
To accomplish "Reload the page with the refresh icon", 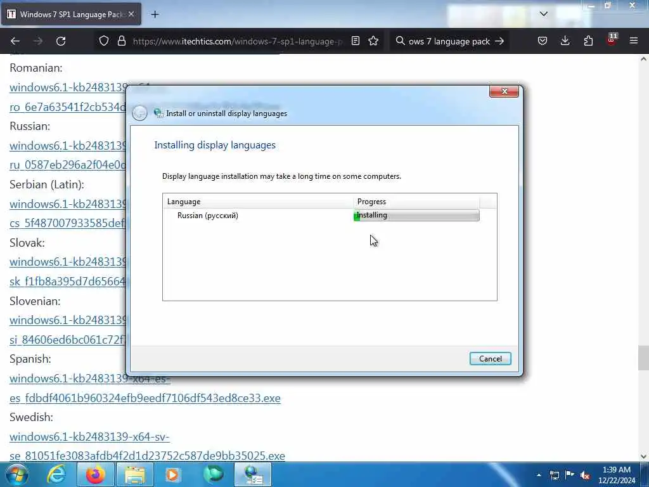I will (61, 41).
